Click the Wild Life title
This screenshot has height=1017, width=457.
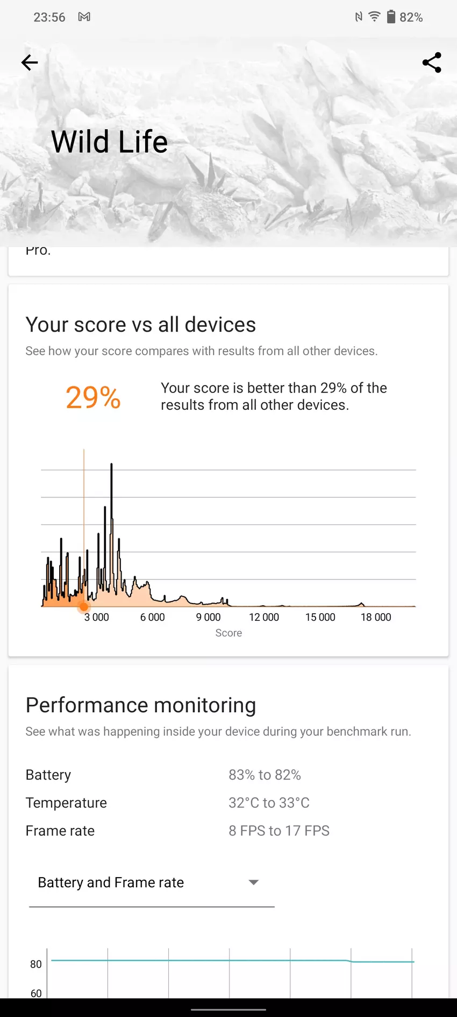point(110,142)
